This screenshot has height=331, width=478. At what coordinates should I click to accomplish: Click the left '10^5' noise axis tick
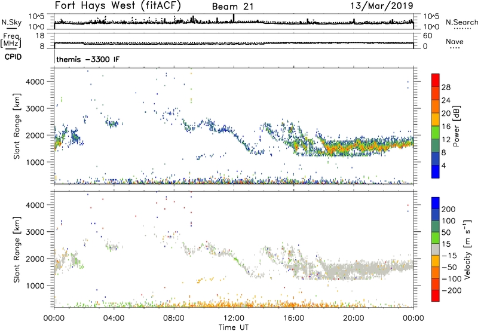pos(36,16)
